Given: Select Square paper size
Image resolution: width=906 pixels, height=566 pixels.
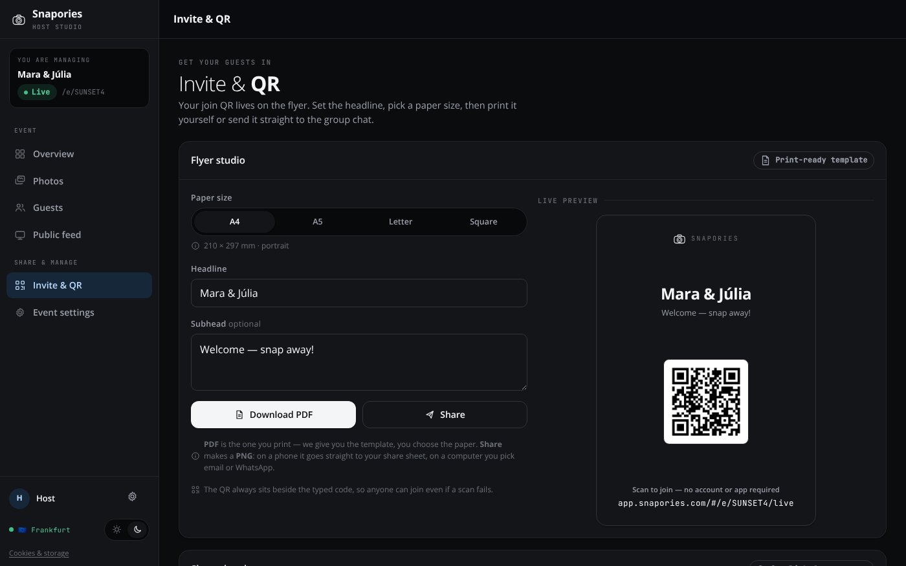Looking at the screenshot, I should click(x=483, y=222).
